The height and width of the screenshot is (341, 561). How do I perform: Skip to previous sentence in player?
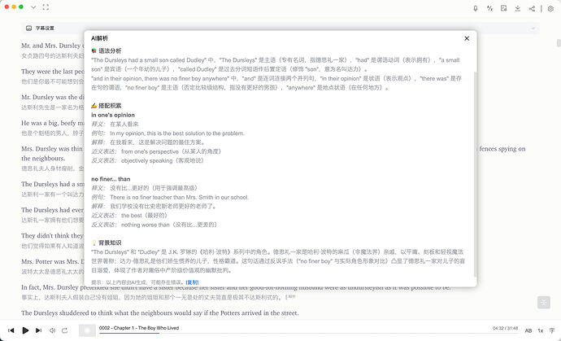[x=11, y=330]
